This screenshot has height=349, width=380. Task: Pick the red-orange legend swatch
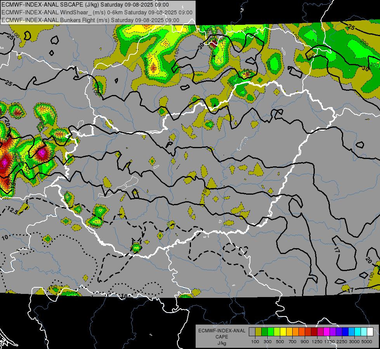tap(302, 332)
